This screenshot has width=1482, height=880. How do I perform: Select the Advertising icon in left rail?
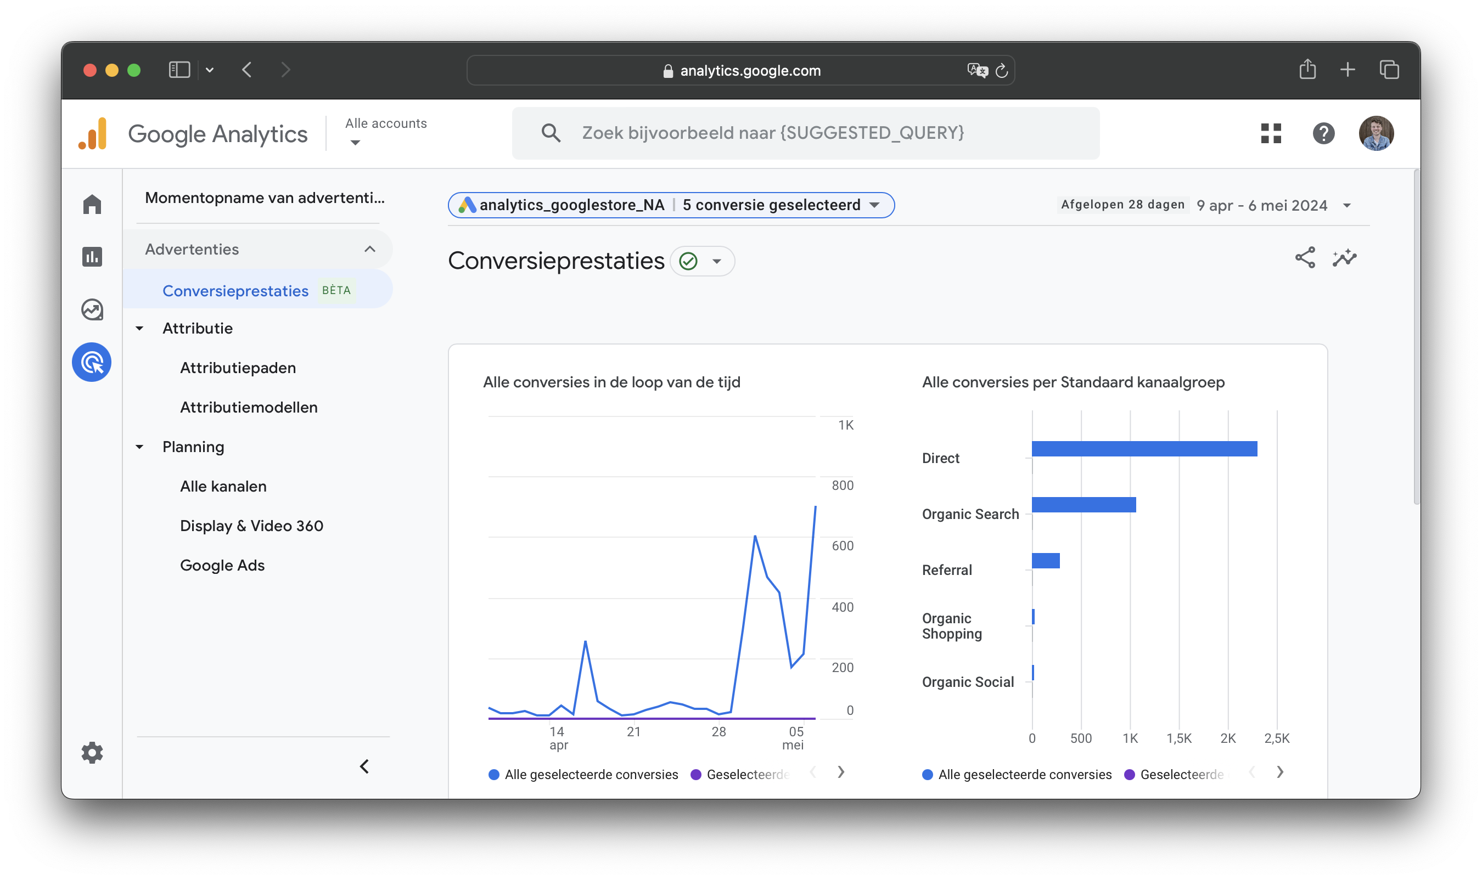coord(92,362)
